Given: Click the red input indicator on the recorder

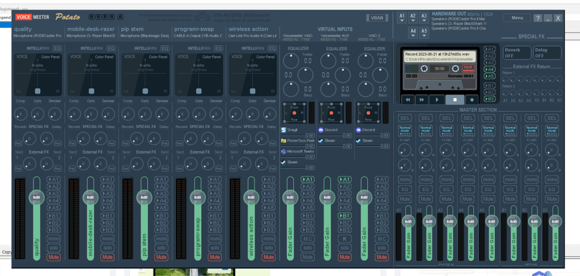Looking at the screenshot, I should click(x=469, y=69).
